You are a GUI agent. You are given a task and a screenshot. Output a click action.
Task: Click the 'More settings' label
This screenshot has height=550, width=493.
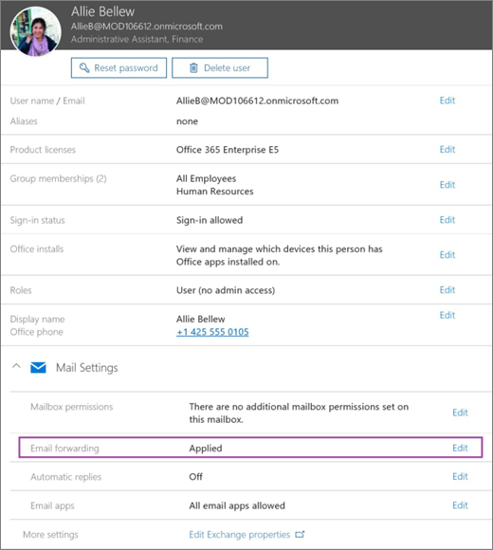[50, 535]
